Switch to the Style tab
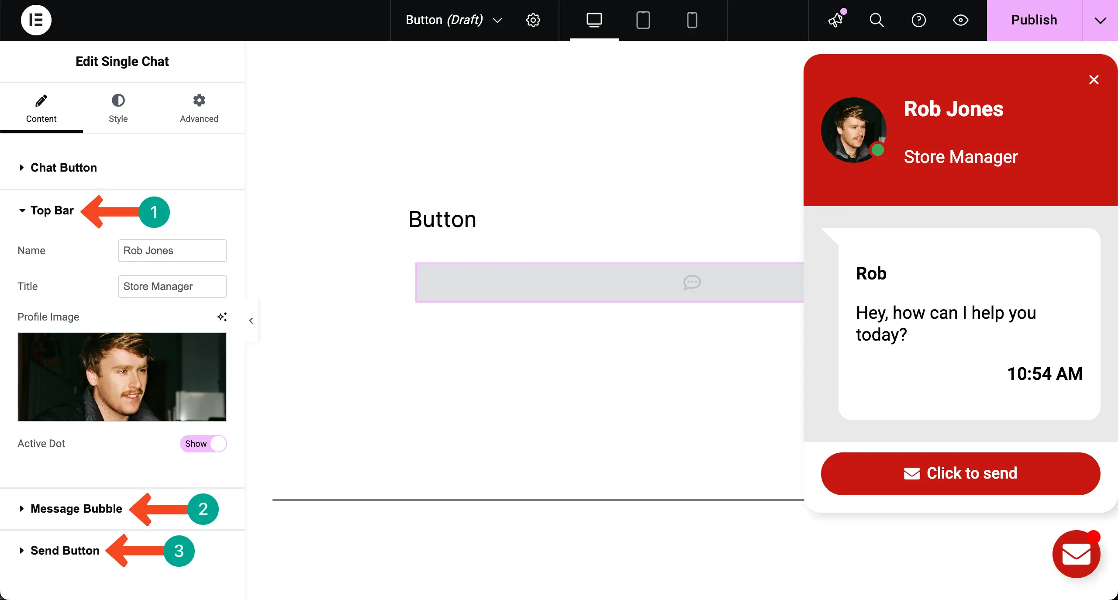The image size is (1118, 600). (x=118, y=108)
